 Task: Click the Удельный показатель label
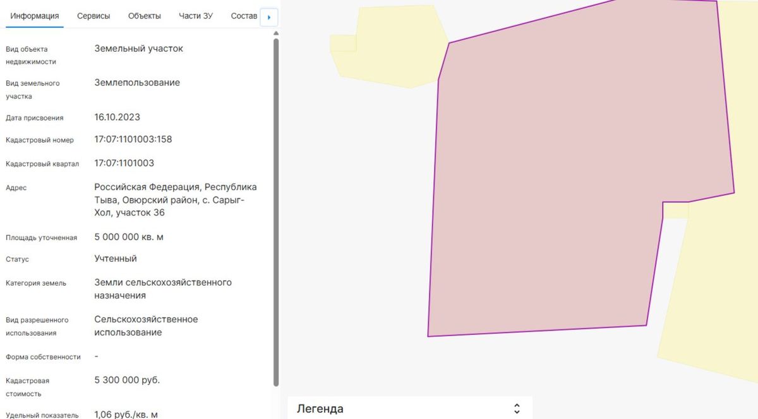pyautogui.click(x=42, y=415)
